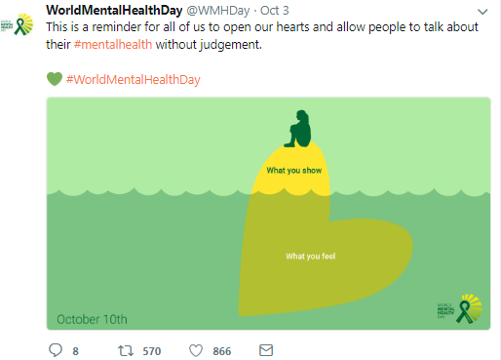View the retweet count 570
This screenshot has height=360, width=501.
pos(152,351)
